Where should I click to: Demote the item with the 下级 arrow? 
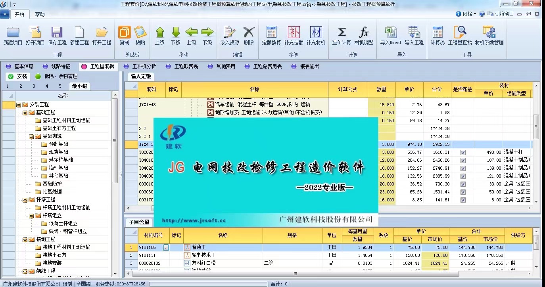tap(207, 36)
